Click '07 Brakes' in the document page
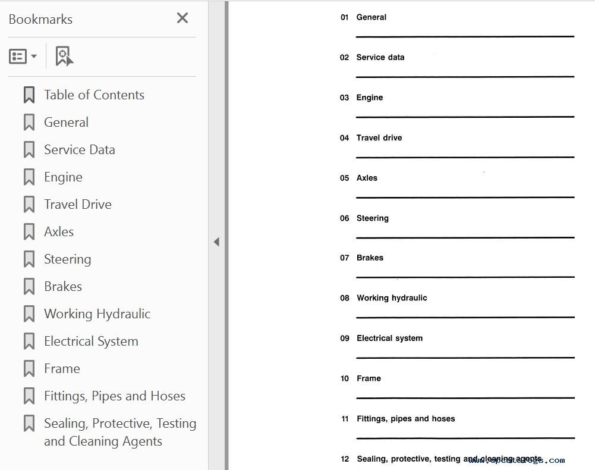 click(361, 258)
